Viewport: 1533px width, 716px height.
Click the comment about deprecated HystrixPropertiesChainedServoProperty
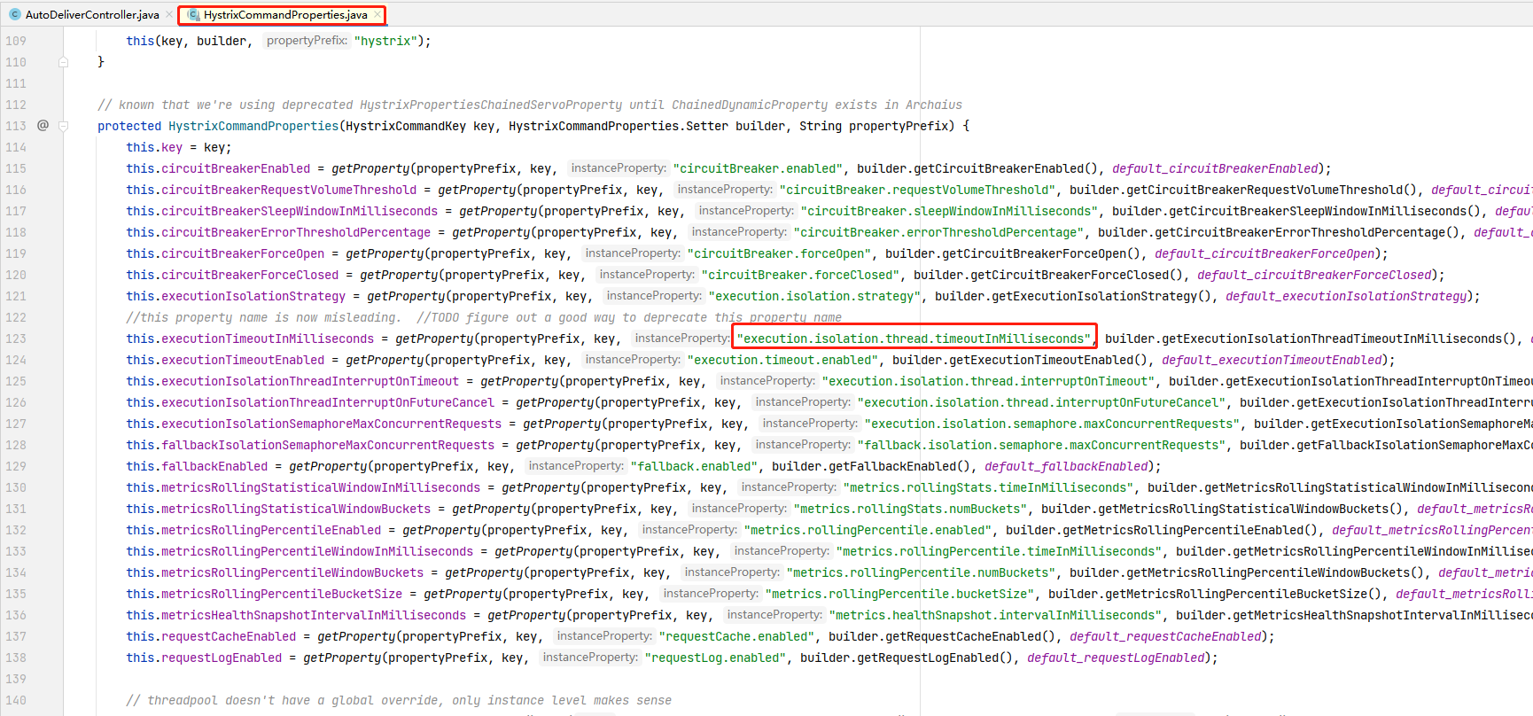530,105
